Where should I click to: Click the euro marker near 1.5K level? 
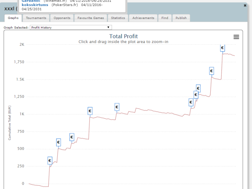tap(211, 71)
